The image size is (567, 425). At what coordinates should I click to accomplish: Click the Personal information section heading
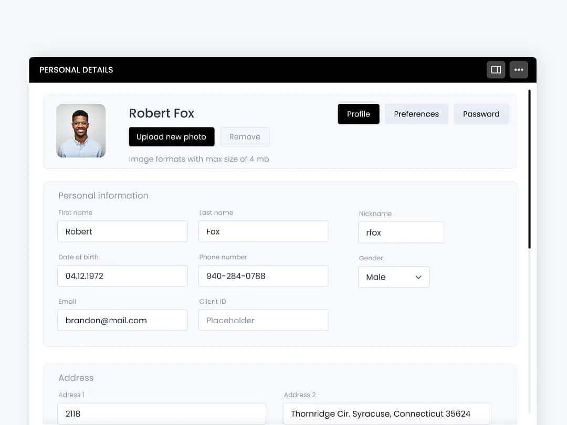pyautogui.click(x=103, y=196)
